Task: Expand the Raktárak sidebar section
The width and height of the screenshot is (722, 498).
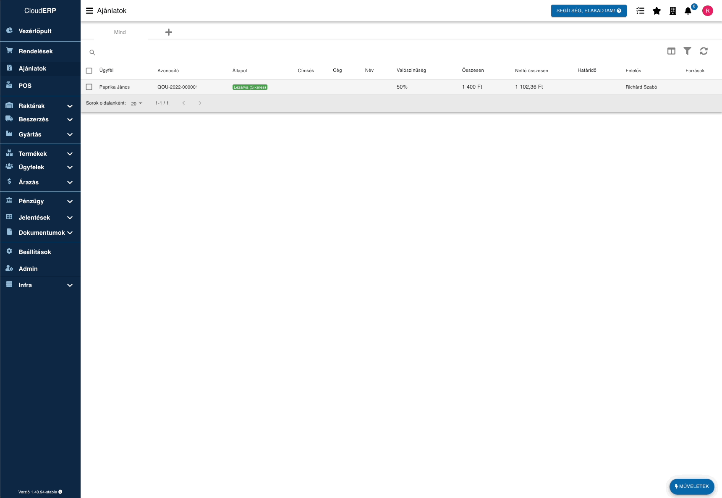Action: [x=40, y=106]
